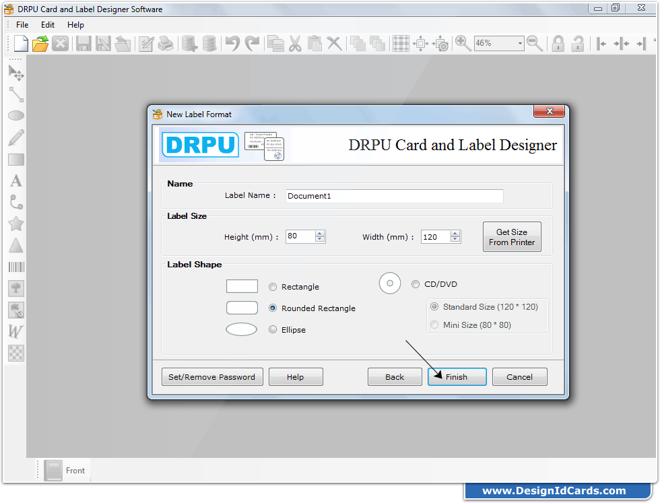Open a file with the folder icon
660x503 pixels.
pos(40,43)
